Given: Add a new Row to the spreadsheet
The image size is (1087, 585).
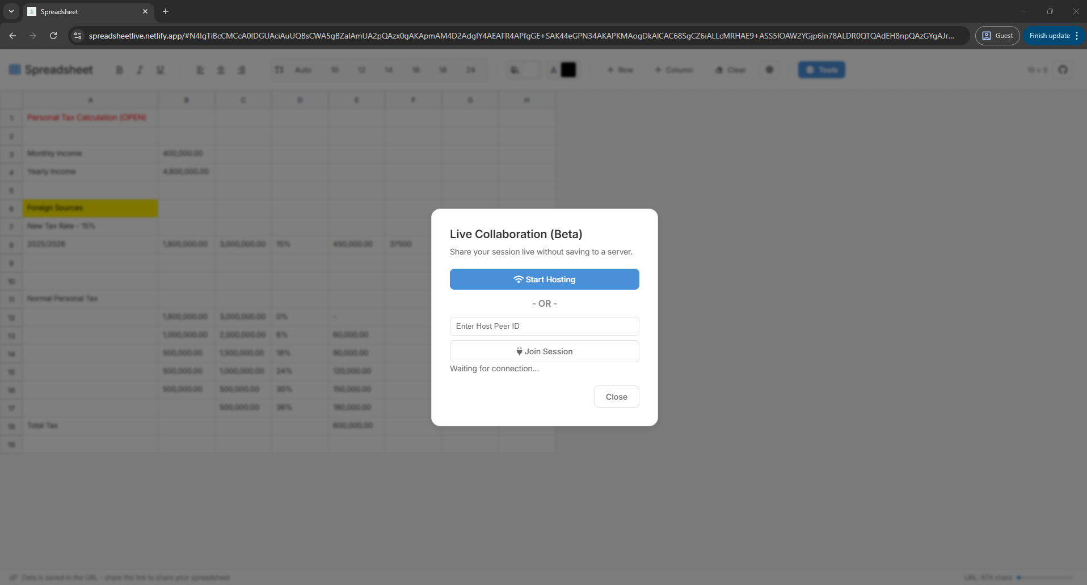Looking at the screenshot, I should pyautogui.click(x=621, y=69).
